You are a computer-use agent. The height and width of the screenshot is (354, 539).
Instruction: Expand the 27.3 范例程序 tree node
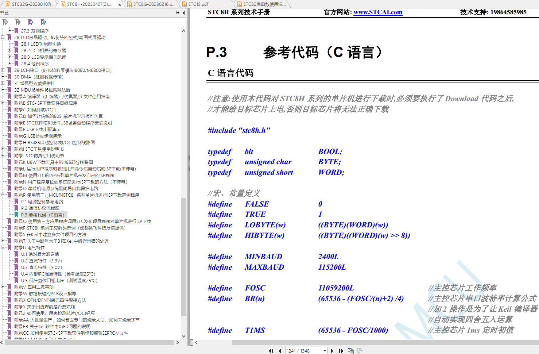tap(10, 31)
